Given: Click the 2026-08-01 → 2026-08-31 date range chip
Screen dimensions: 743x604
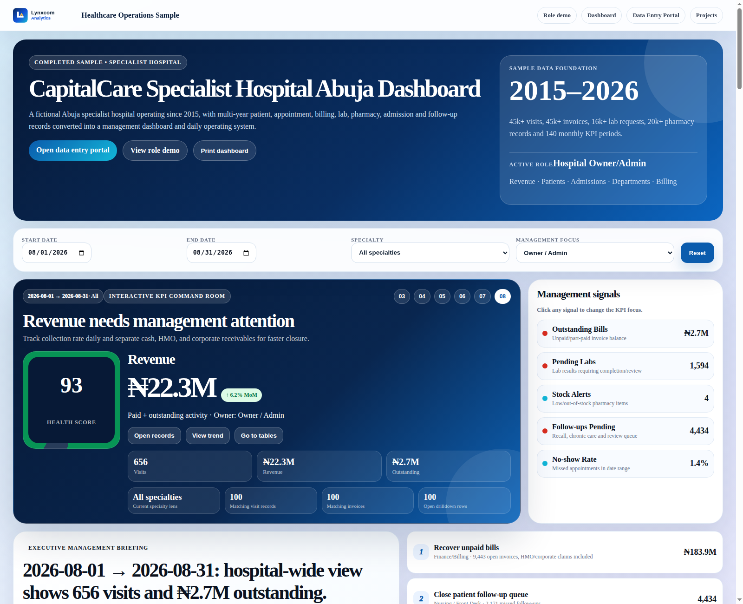Looking at the screenshot, I should [x=63, y=296].
